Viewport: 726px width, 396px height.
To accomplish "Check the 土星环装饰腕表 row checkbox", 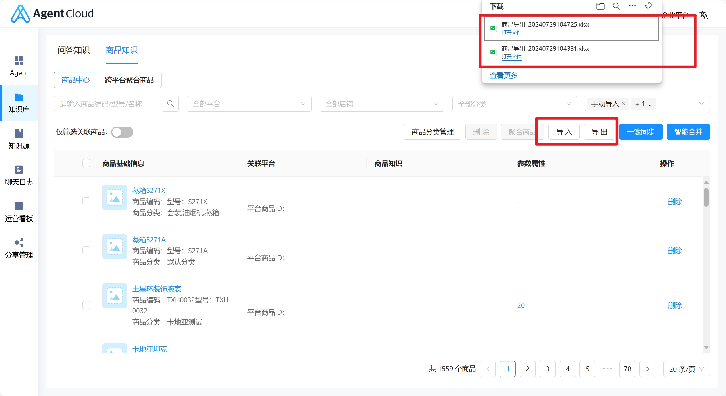I will click(86, 305).
